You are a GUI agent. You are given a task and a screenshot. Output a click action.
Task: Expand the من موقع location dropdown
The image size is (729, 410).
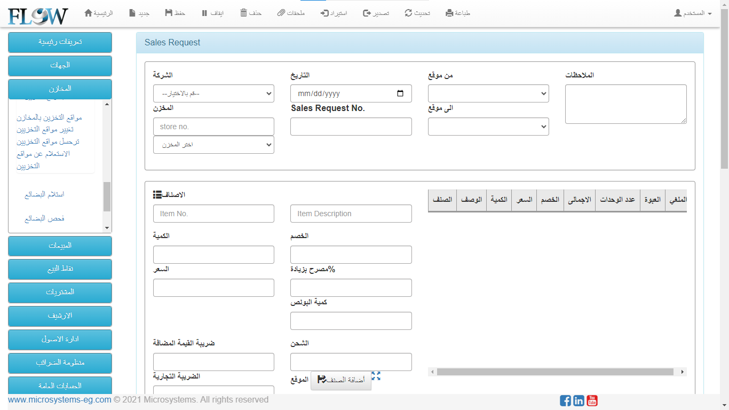488,93
